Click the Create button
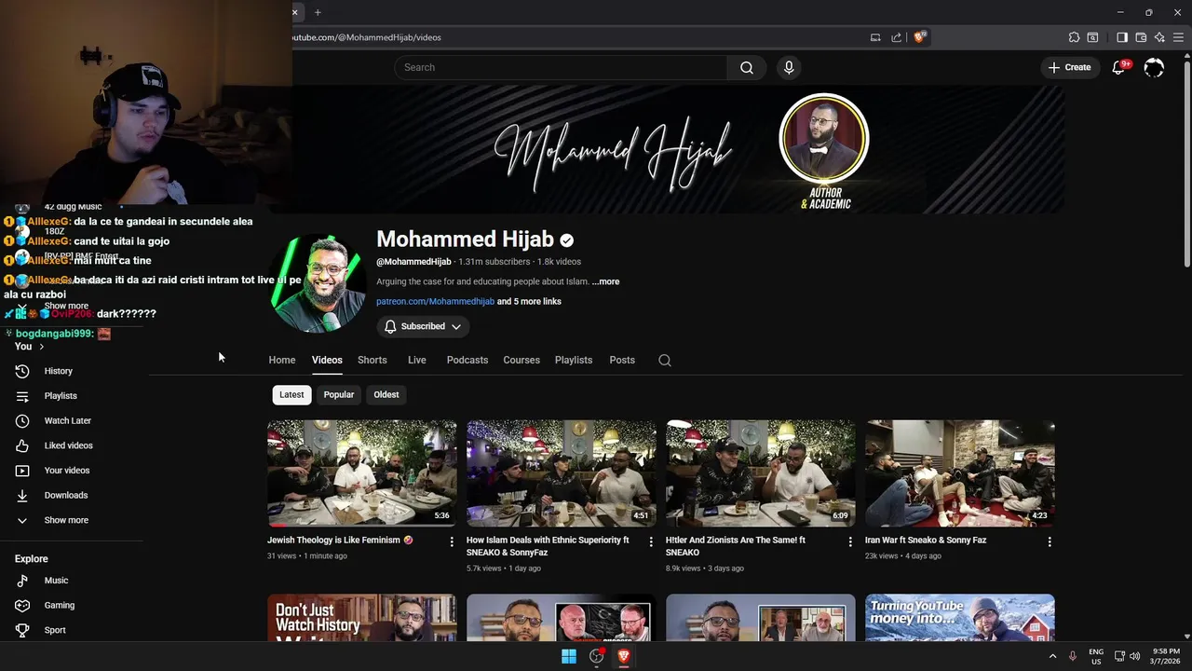Viewport: 1192px width, 671px height. click(x=1069, y=67)
